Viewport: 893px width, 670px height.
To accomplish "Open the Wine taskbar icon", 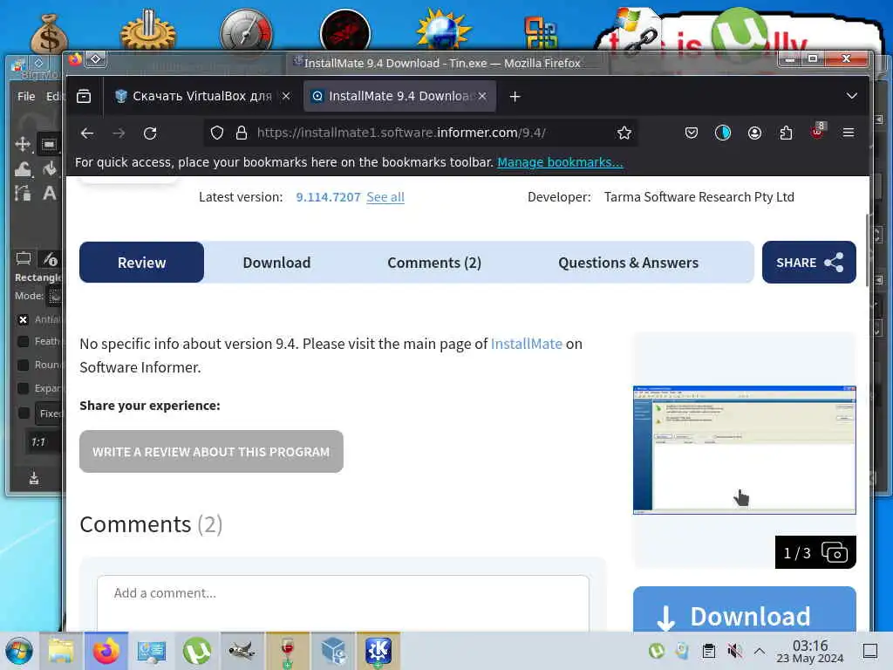I will pos(288,651).
